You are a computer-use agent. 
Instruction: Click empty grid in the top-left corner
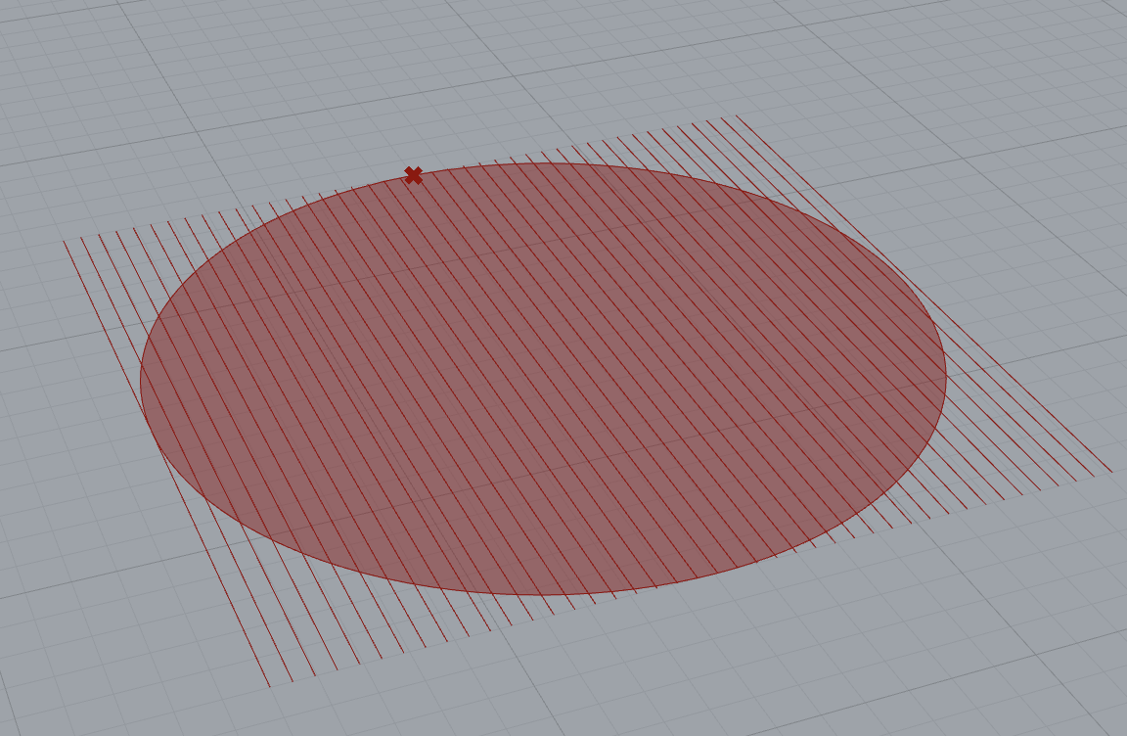pyautogui.click(x=59, y=59)
